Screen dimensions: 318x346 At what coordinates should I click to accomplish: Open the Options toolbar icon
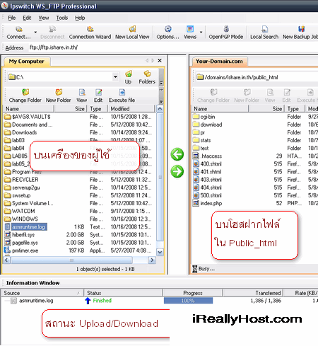(x=167, y=33)
